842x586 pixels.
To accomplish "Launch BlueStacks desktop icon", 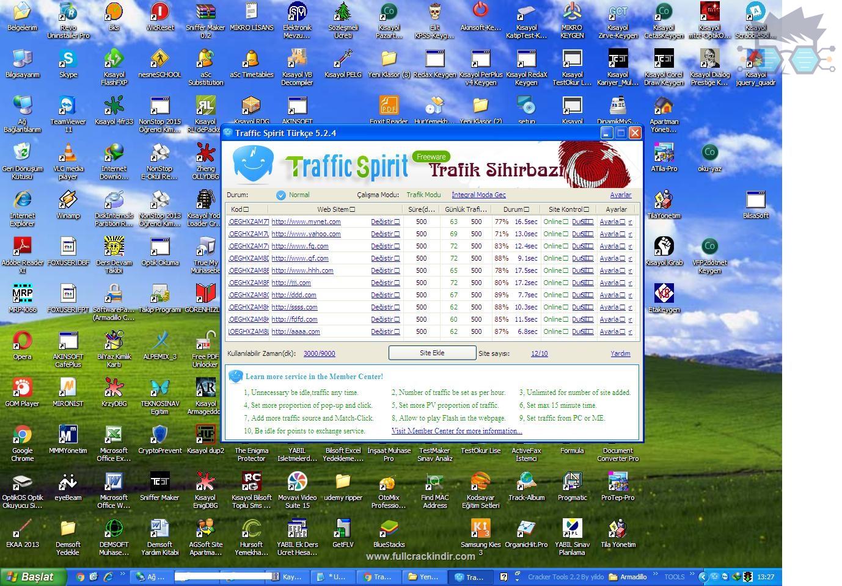I will pos(389,534).
